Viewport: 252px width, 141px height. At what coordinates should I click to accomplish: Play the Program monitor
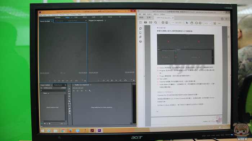[x=112, y=80]
